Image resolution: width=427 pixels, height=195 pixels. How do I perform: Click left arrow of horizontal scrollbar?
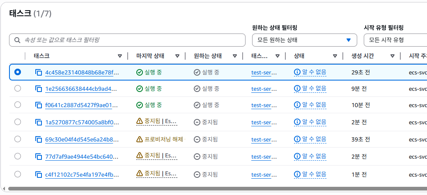point(4,188)
